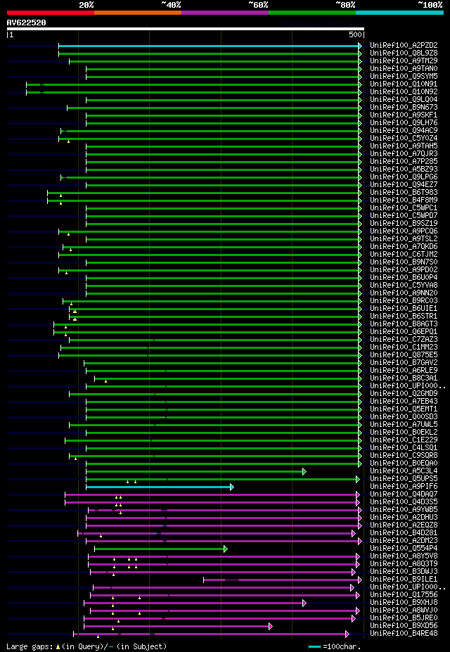Click the UniRef100_A9NN20 label
Viewport: 450px width, 652px height.
click(404, 293)
